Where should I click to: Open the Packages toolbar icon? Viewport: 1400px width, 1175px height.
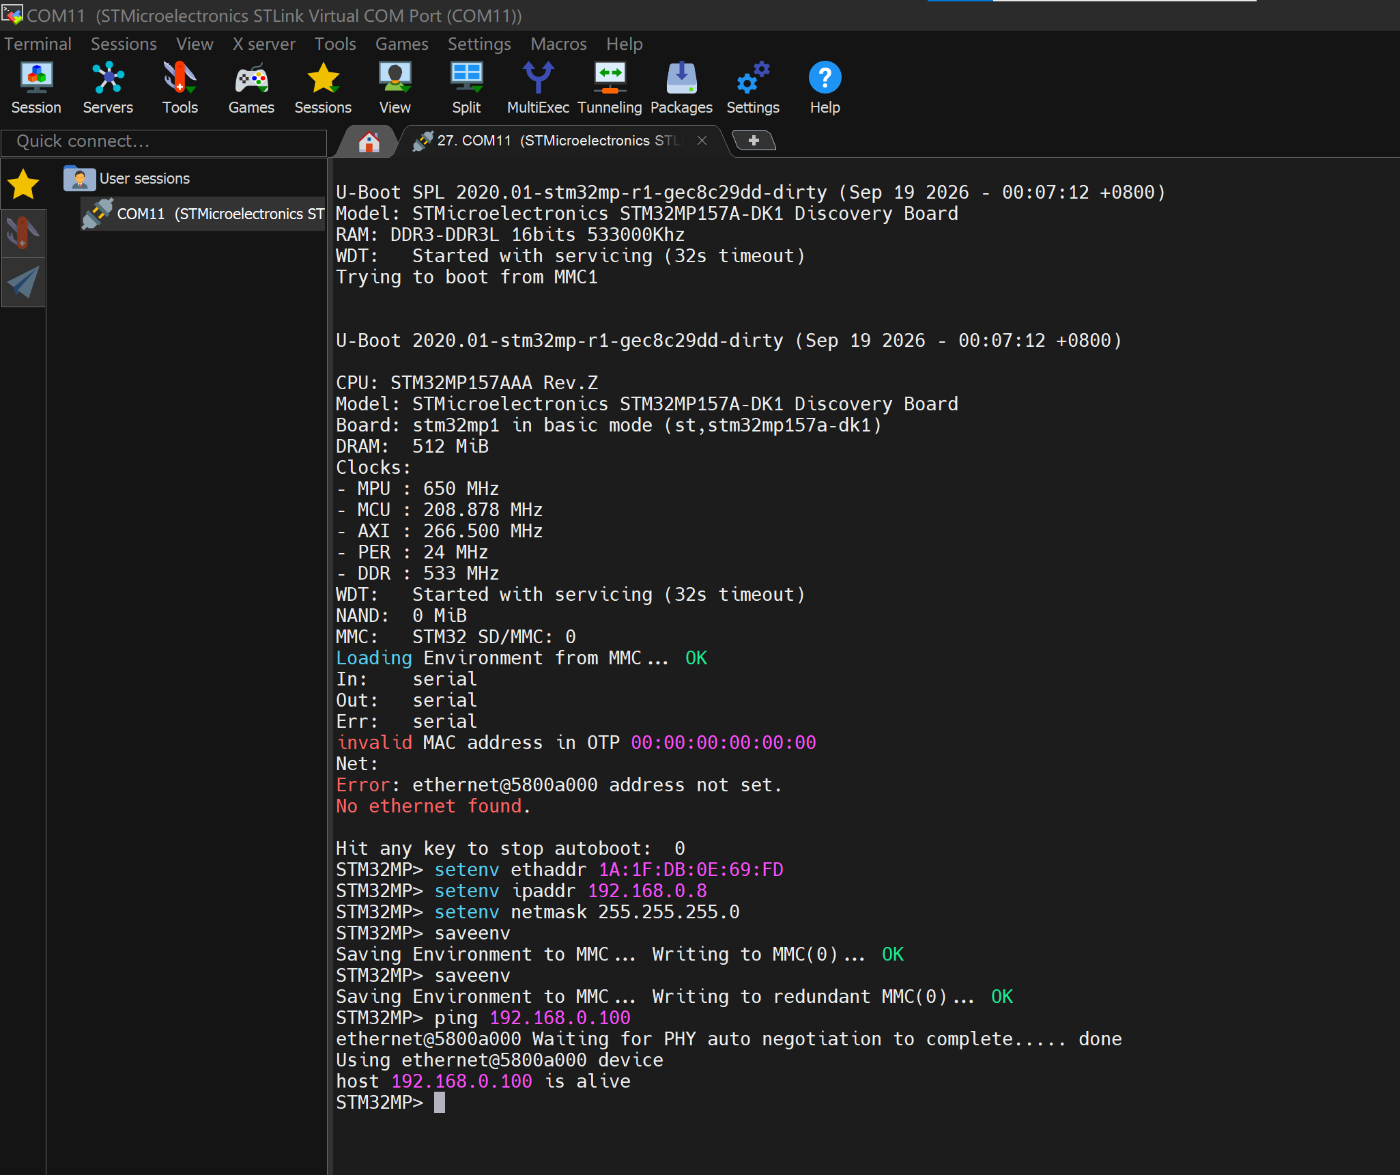pyautogui.click(x=681, y=88)
